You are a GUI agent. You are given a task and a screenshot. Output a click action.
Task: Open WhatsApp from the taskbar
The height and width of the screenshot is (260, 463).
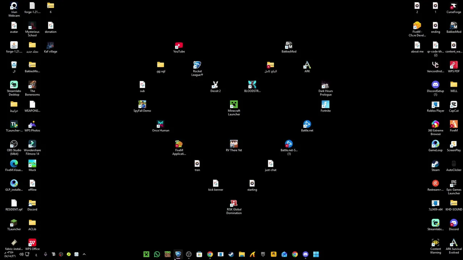[x=157, y=255]
